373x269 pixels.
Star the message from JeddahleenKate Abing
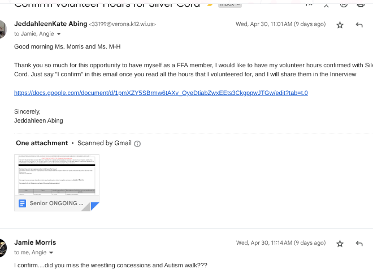click(x=340, y=25)
